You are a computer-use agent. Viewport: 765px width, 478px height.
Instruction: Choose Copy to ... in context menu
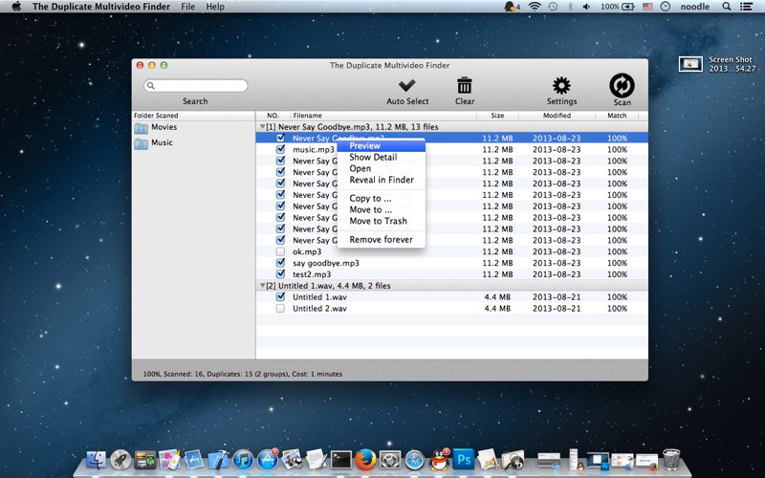[x=381, y=198]
